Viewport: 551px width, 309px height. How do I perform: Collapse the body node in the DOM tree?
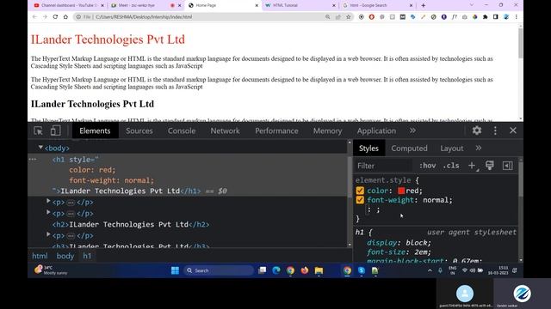click(40, 148)
